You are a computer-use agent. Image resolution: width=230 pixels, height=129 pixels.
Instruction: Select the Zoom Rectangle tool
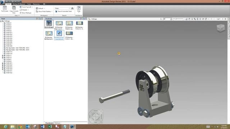(x=192, y=19)
